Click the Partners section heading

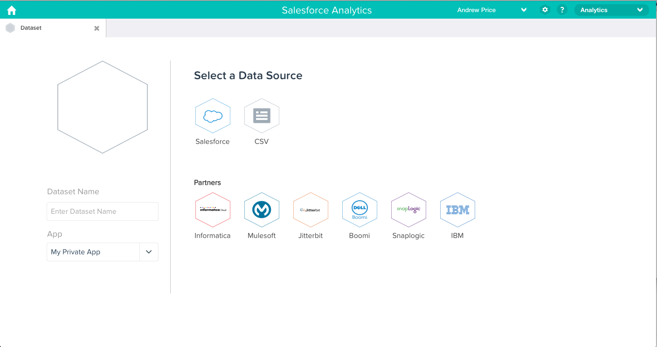(x=207, y=183)
